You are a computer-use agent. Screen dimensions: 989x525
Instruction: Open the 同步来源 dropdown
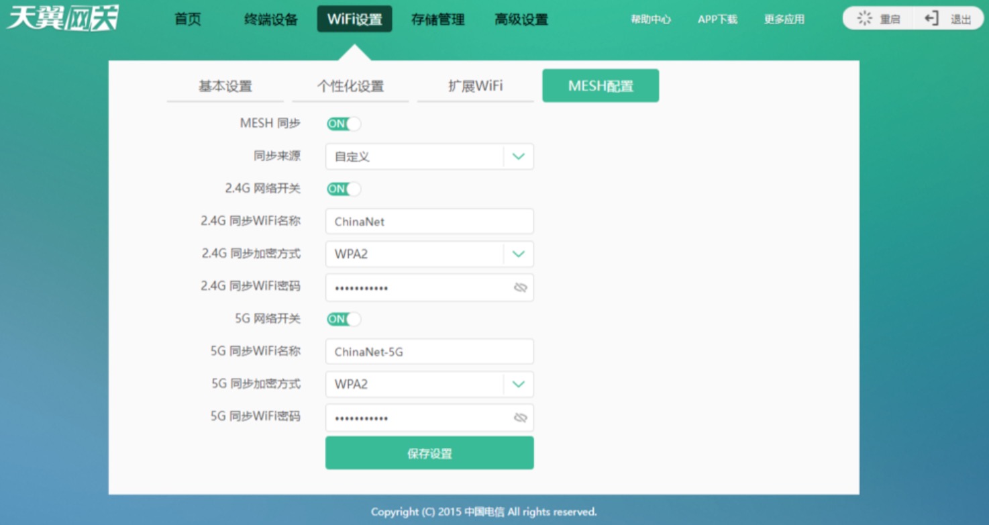(x=518, y=156)
